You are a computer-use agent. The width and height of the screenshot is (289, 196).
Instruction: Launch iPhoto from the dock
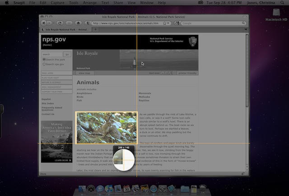point(144,189)
